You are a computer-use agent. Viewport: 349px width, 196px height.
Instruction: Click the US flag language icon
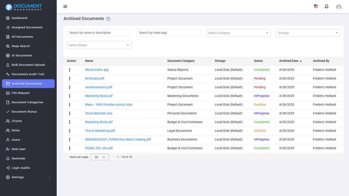tap(316, 6)
